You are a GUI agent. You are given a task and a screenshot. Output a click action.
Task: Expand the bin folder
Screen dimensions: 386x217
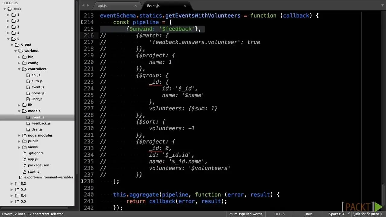(x=19, y=57)
